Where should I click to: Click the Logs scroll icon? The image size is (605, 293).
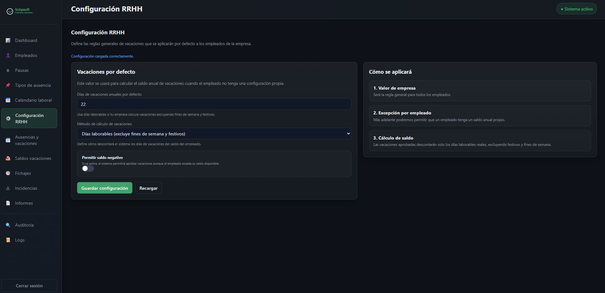(x=8, y=240)
